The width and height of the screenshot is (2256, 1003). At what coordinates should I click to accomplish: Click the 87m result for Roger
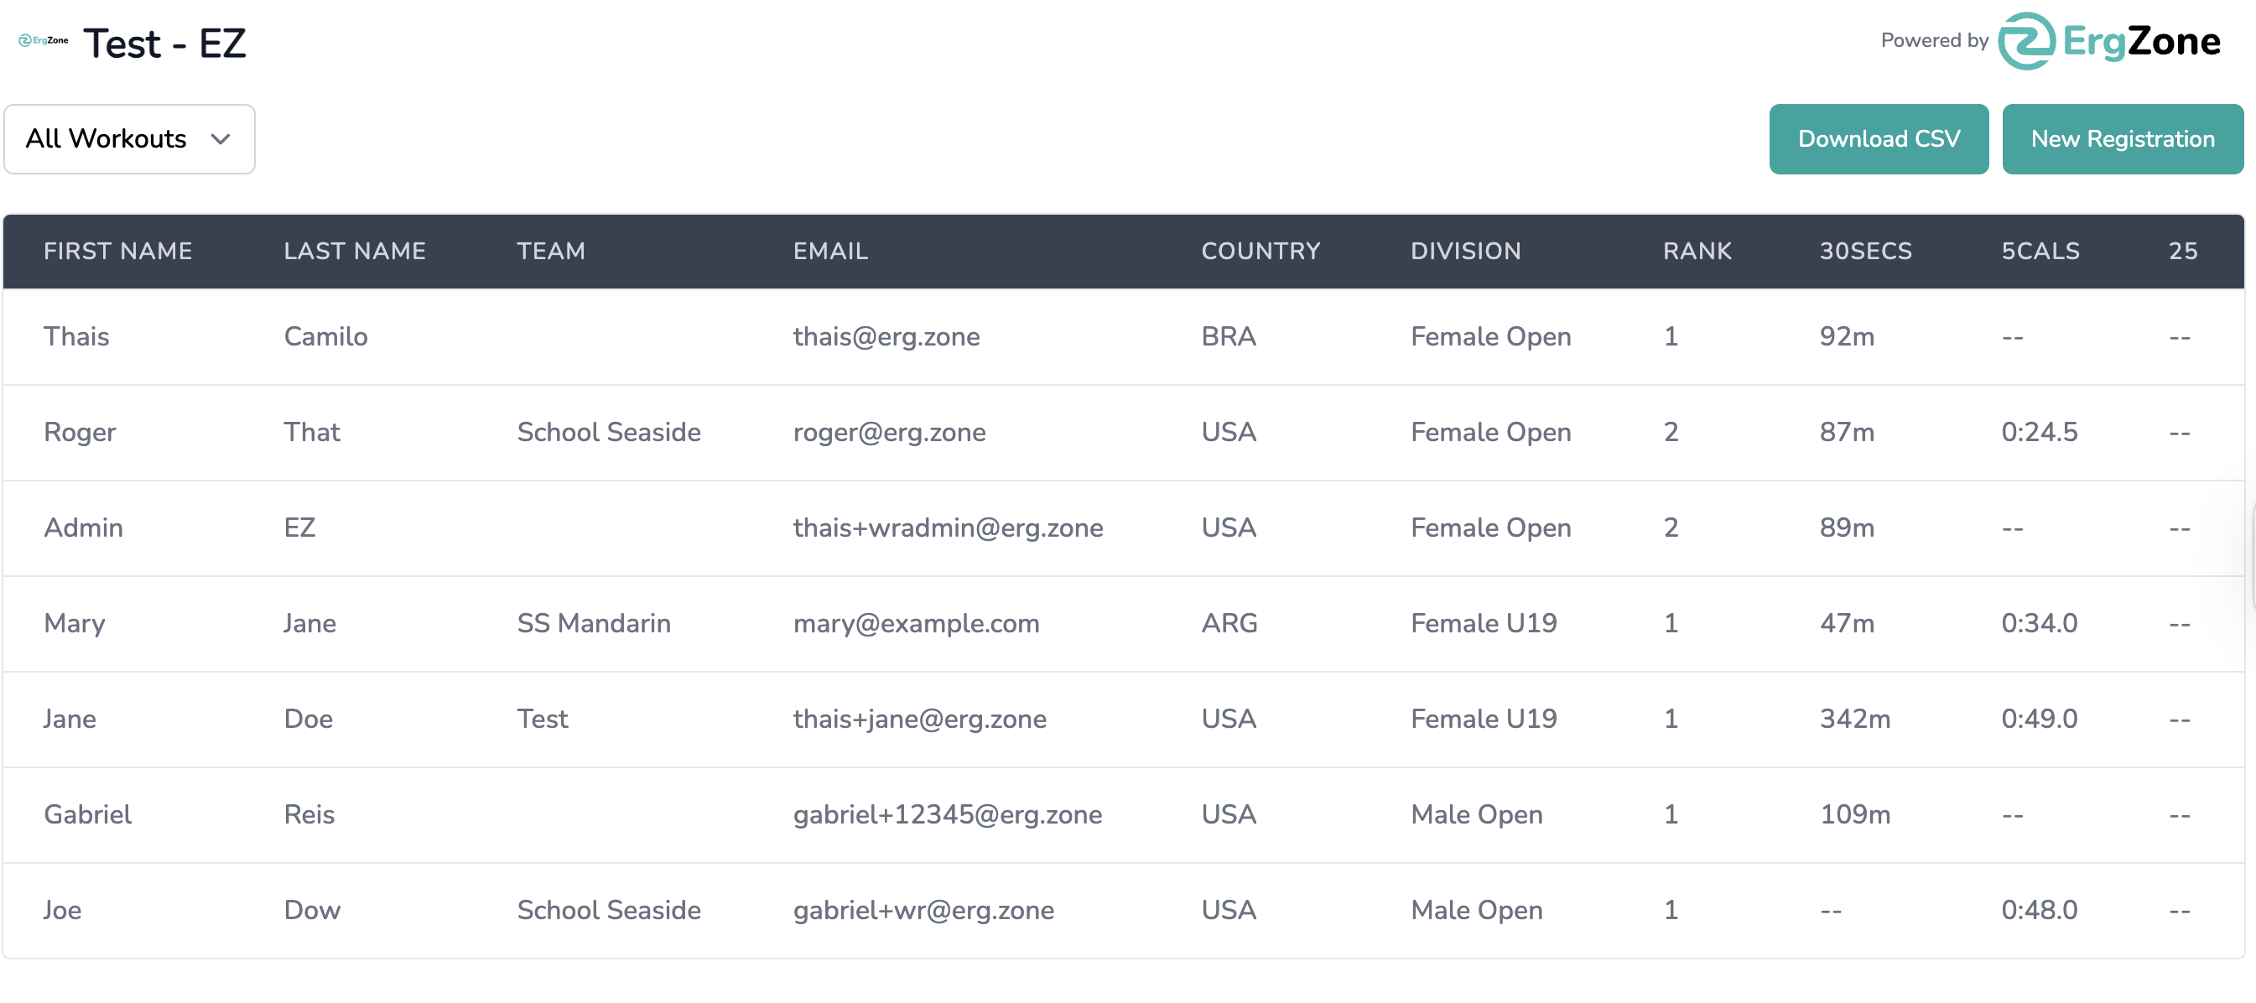click(1847, 432)
